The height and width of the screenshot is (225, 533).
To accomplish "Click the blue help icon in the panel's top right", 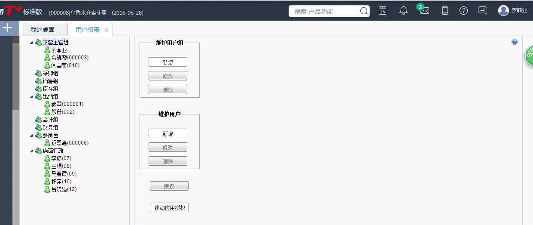I will 515,42.
